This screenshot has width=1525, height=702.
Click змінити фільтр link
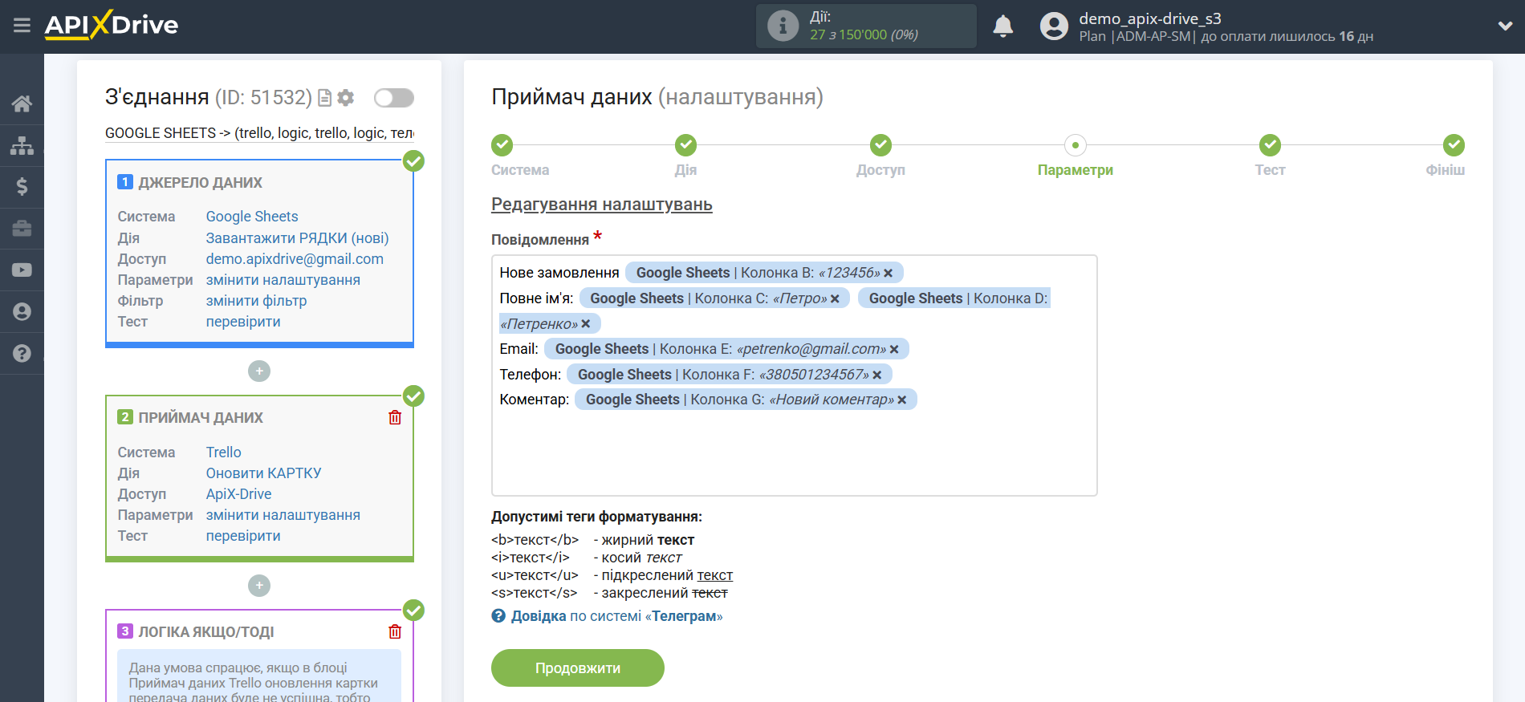point(256,301)
